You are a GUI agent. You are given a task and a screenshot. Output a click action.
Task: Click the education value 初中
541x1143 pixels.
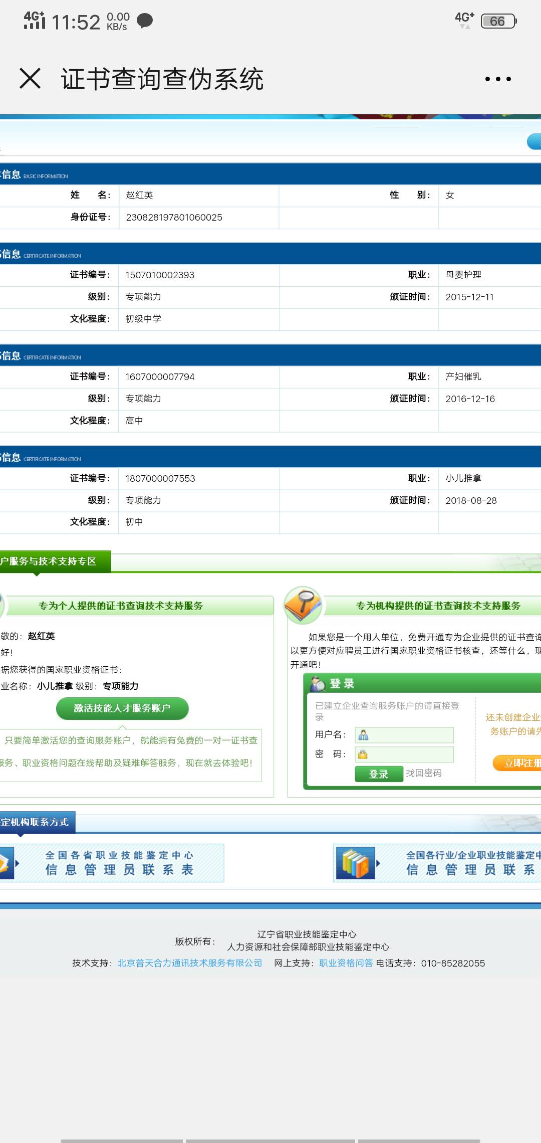pyautogui.click(x=134, y=522)
